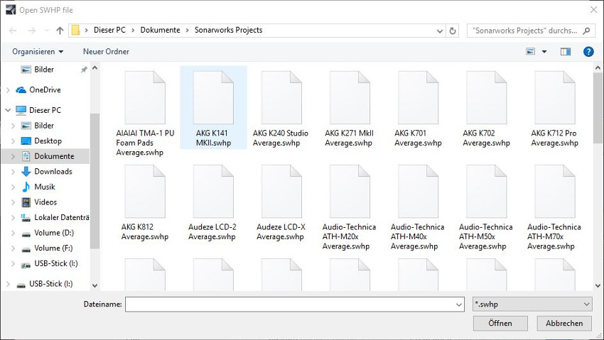Select Volume (F:) drive
The height and width of the screenshot is (340, 604).
53,248
